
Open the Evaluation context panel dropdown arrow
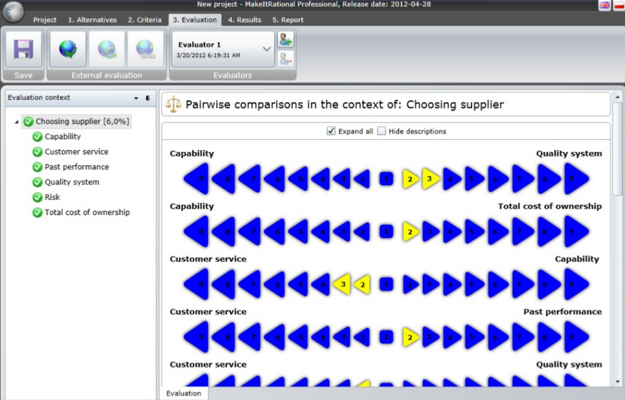[x=136, y=98]
